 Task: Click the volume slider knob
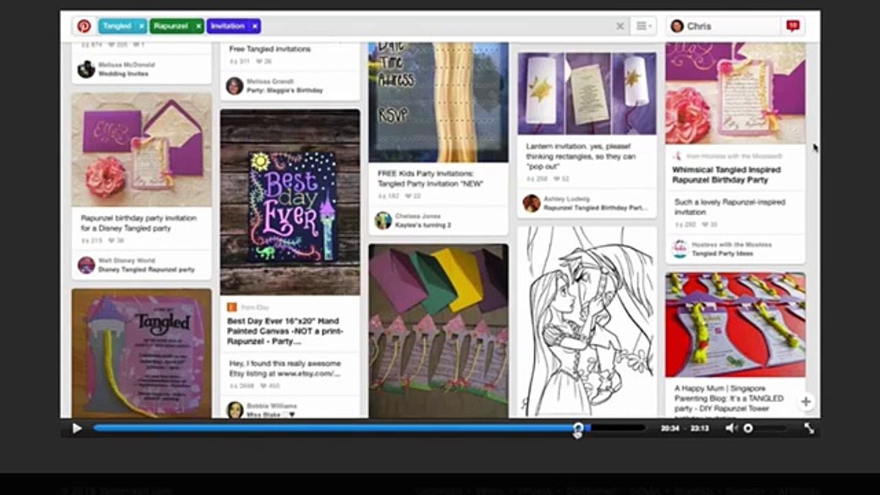(748, 428)
